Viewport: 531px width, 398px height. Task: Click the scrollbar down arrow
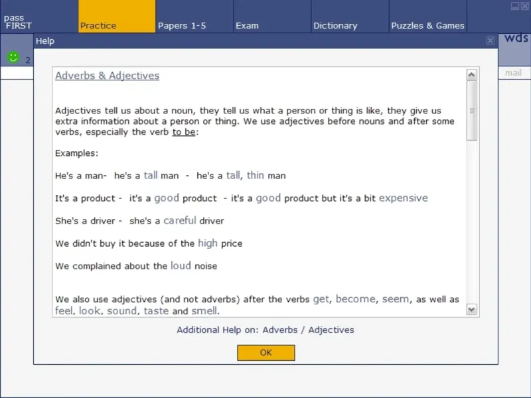[471, 309]
